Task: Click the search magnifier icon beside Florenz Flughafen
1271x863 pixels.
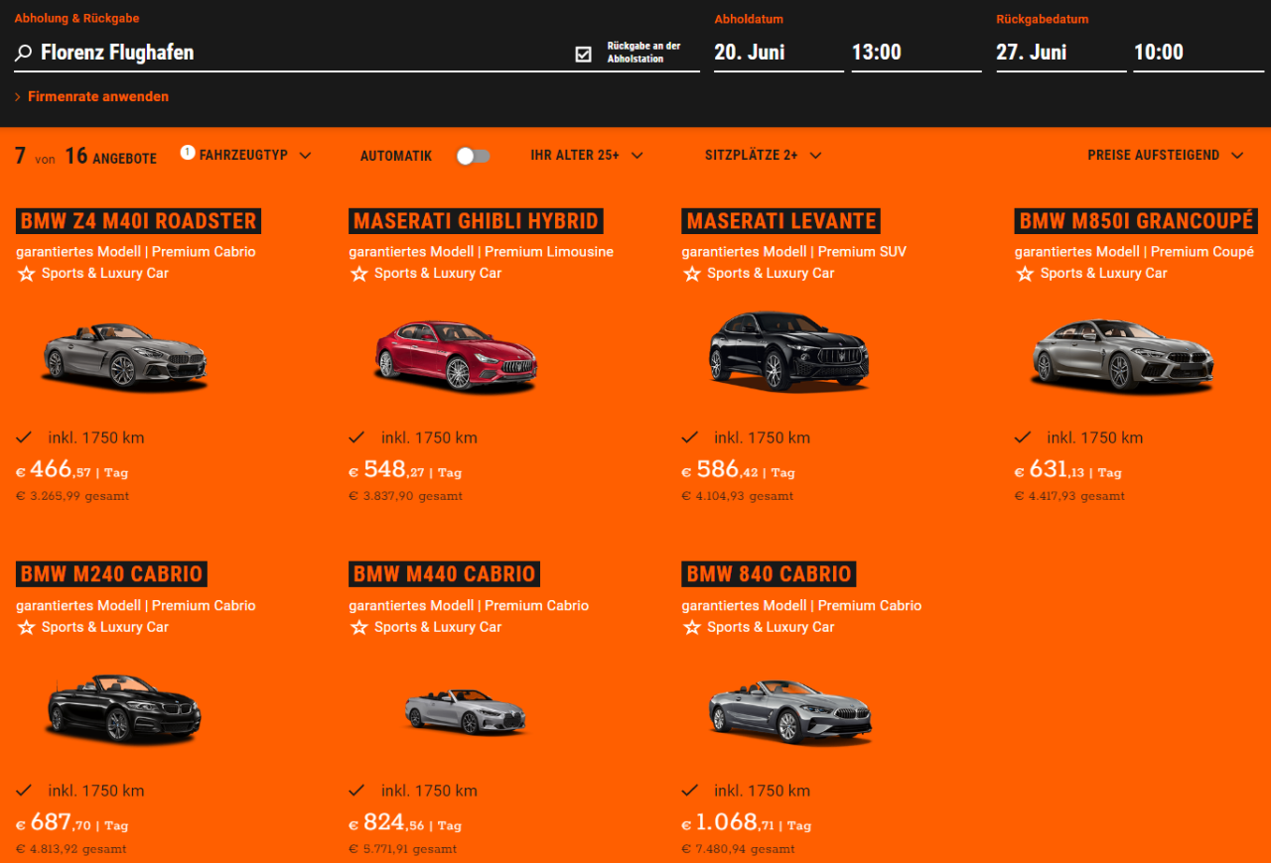Action: (23, 54)
